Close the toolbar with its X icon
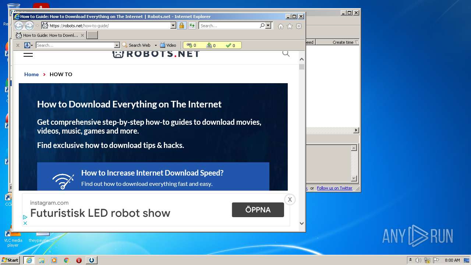Viewport: 471px width, 265px height. 17,45
